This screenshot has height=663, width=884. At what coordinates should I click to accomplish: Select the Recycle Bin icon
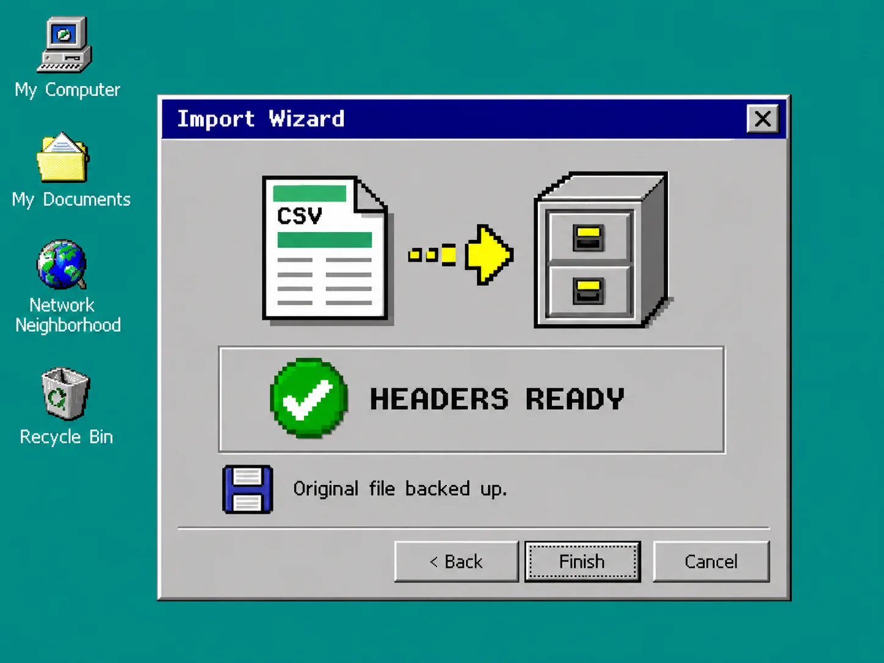[65, 394]
